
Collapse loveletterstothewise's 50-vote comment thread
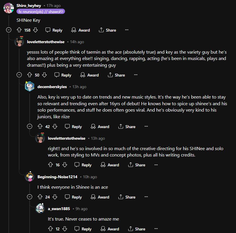(19, 75)
